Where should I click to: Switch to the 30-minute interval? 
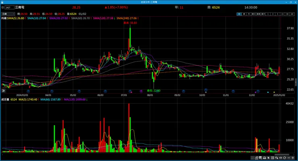click(x=287, y=14)
